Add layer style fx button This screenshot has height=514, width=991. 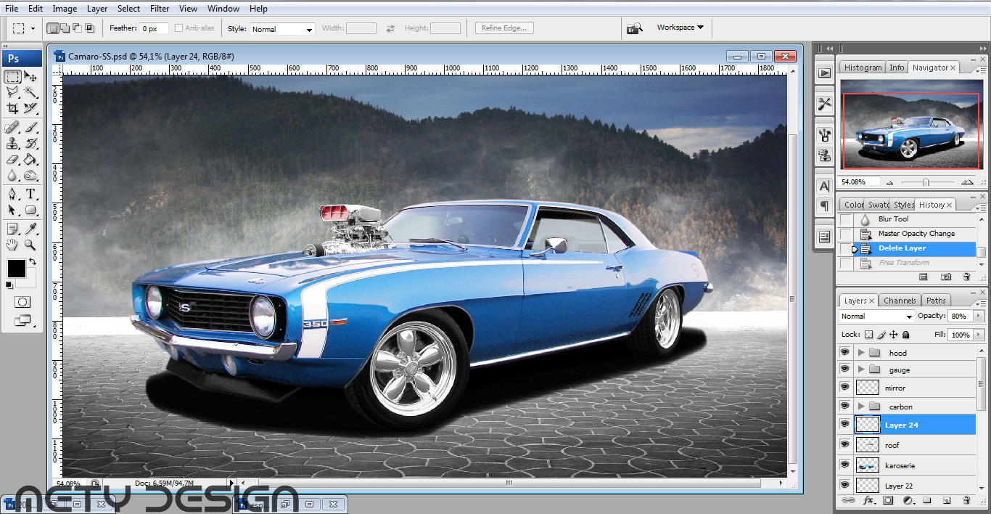click(868, 501)
